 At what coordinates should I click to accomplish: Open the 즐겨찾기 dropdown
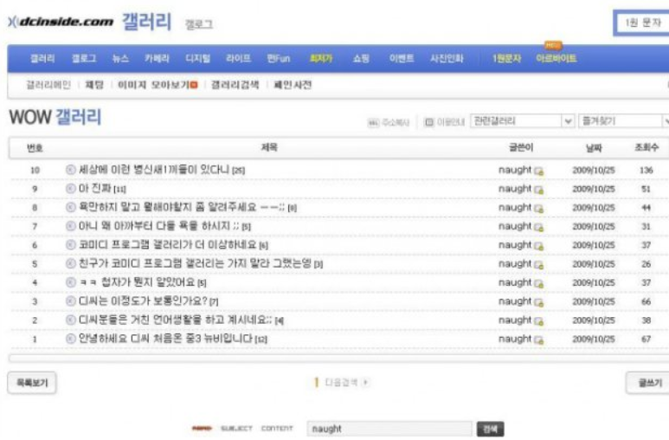click(624, 121)
